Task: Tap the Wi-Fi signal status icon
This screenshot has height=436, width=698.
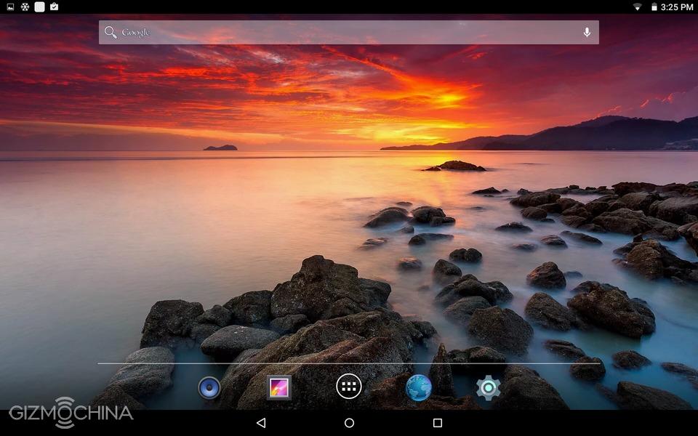Action: pyautogui.click(x=638, y=7)
